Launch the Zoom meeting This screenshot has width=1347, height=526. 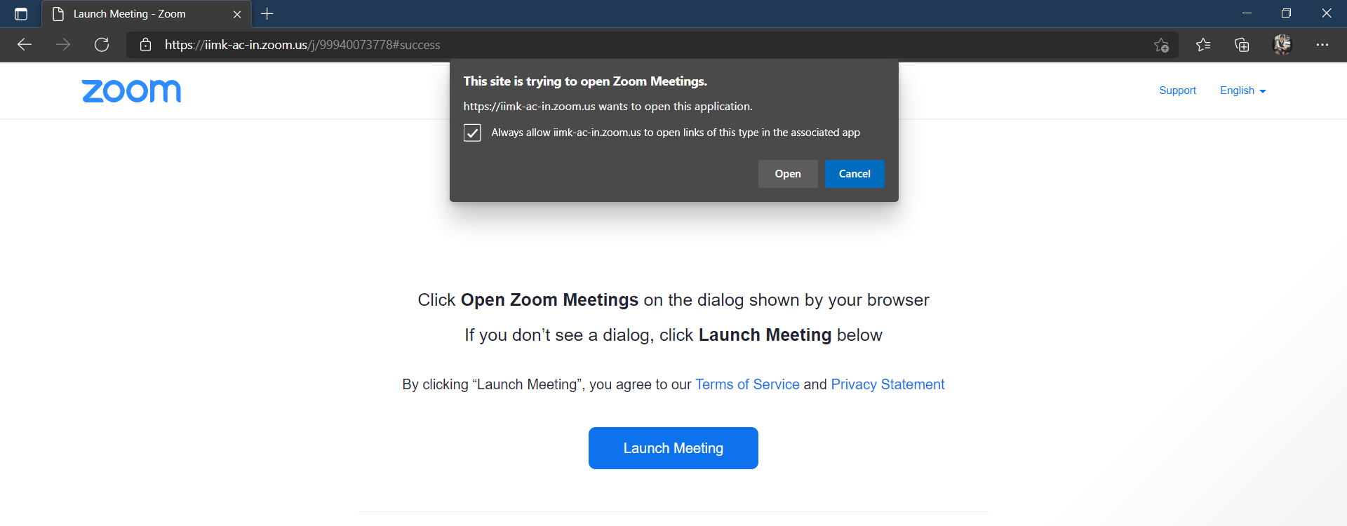click(x=673, y=447)
